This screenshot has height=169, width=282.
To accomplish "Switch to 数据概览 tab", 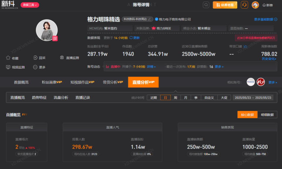I will click(x=21, y=82).
